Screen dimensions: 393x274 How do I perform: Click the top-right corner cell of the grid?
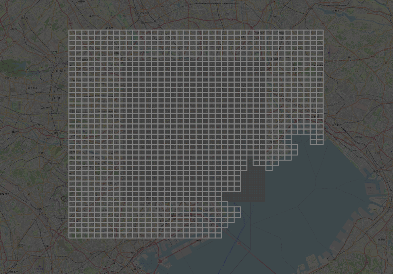320,32
